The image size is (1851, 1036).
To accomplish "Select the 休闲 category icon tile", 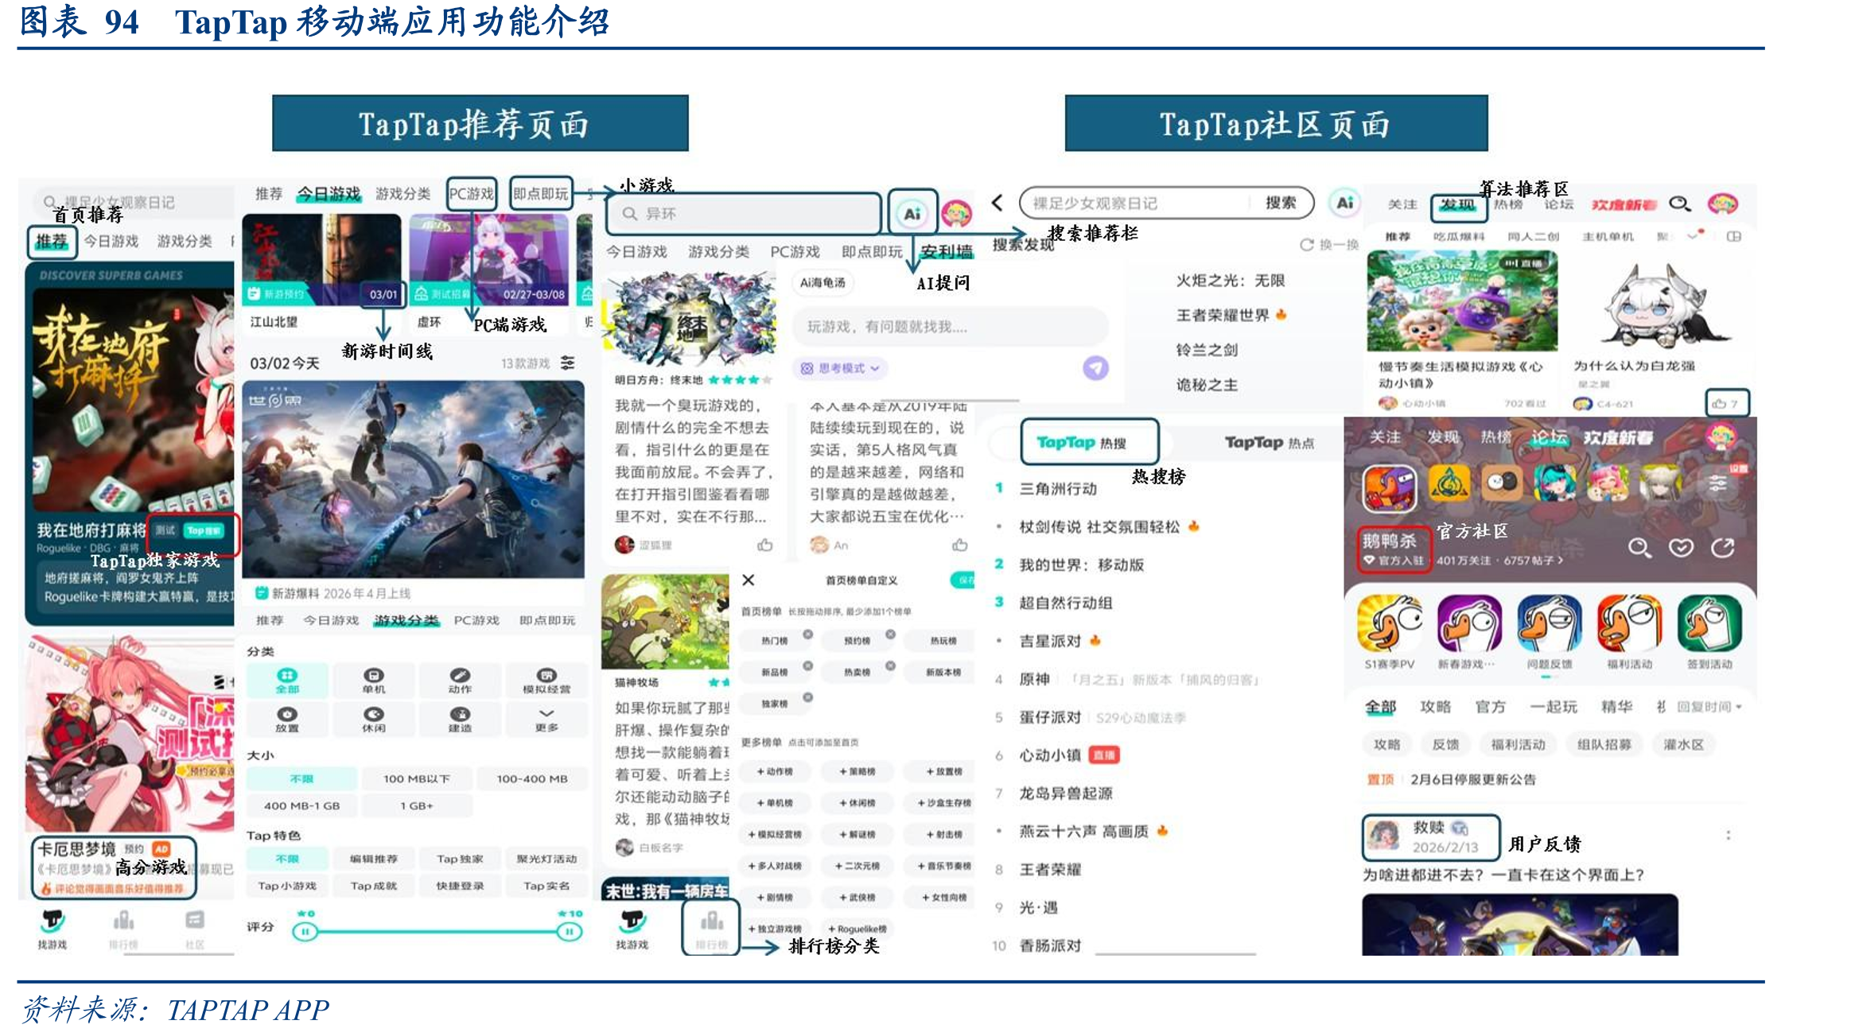I will point(373,719).
